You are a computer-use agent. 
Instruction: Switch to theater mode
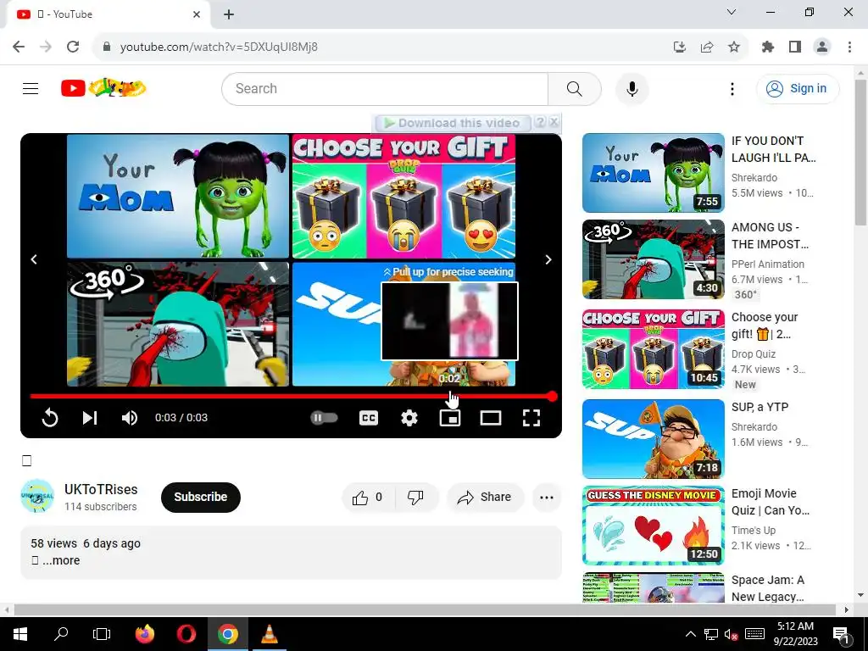point(491,418)
